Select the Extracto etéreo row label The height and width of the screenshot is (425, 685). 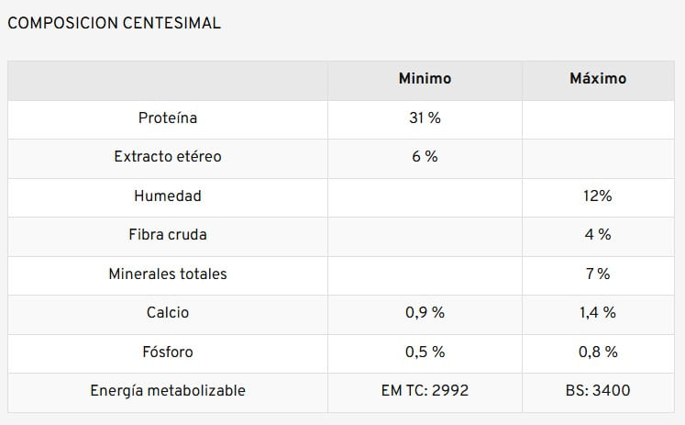[168, 157]
